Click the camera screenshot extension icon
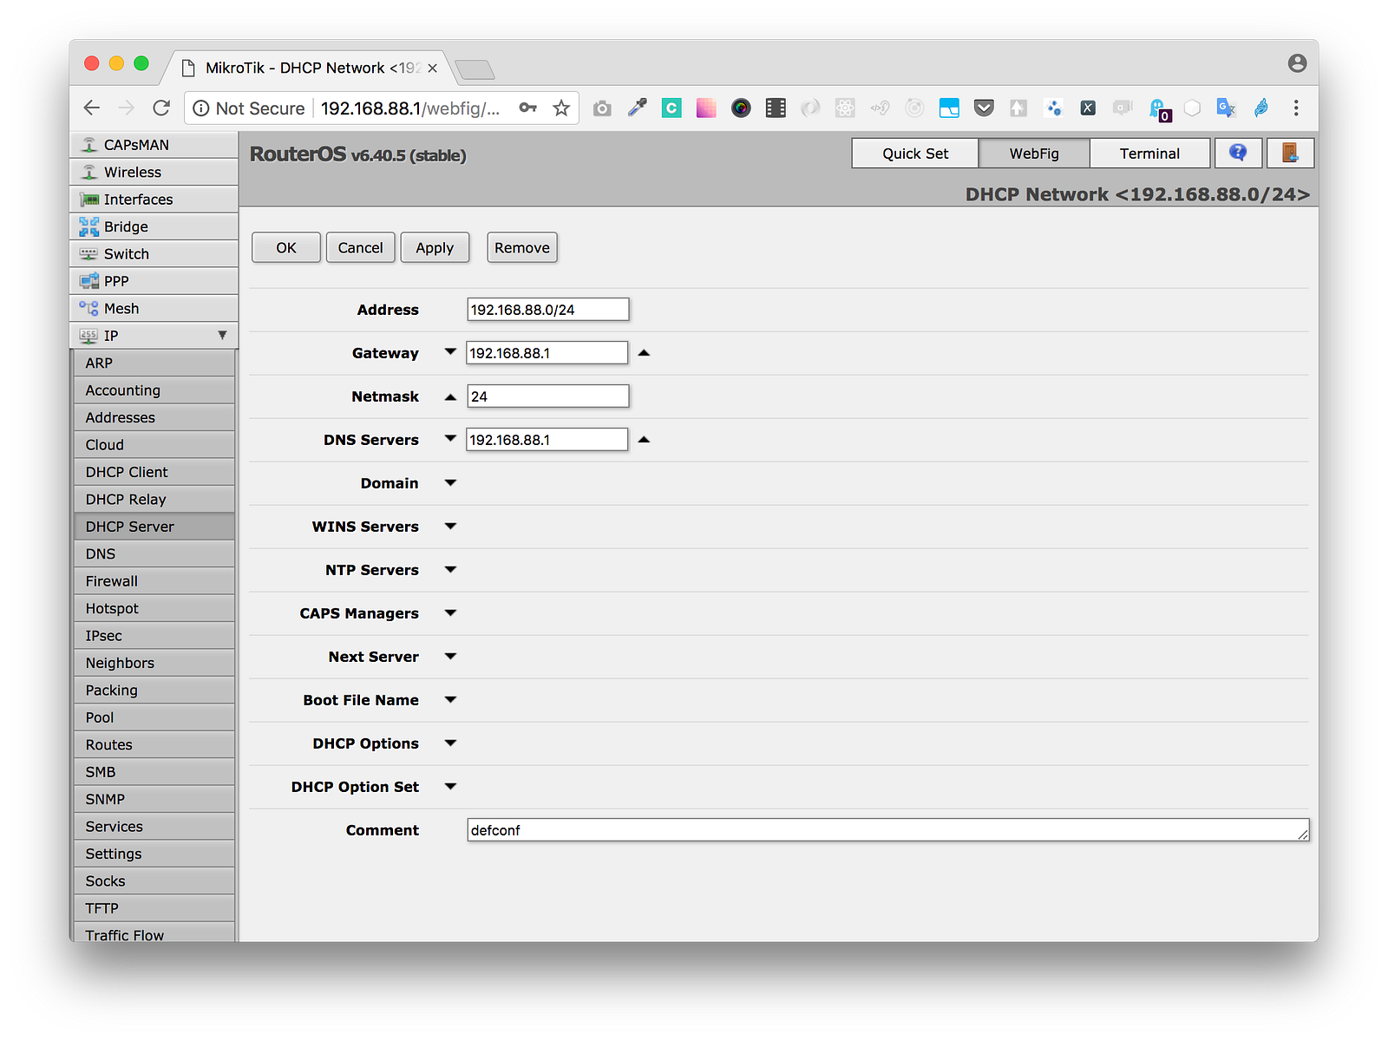 point(602,108)
